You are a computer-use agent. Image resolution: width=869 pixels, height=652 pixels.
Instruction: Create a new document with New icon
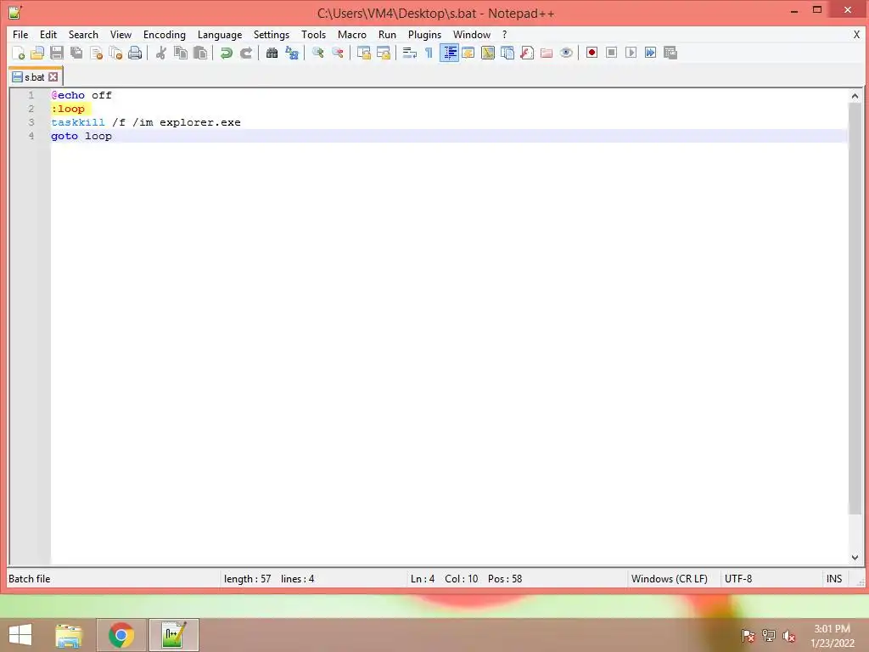(x=18, y=53)
